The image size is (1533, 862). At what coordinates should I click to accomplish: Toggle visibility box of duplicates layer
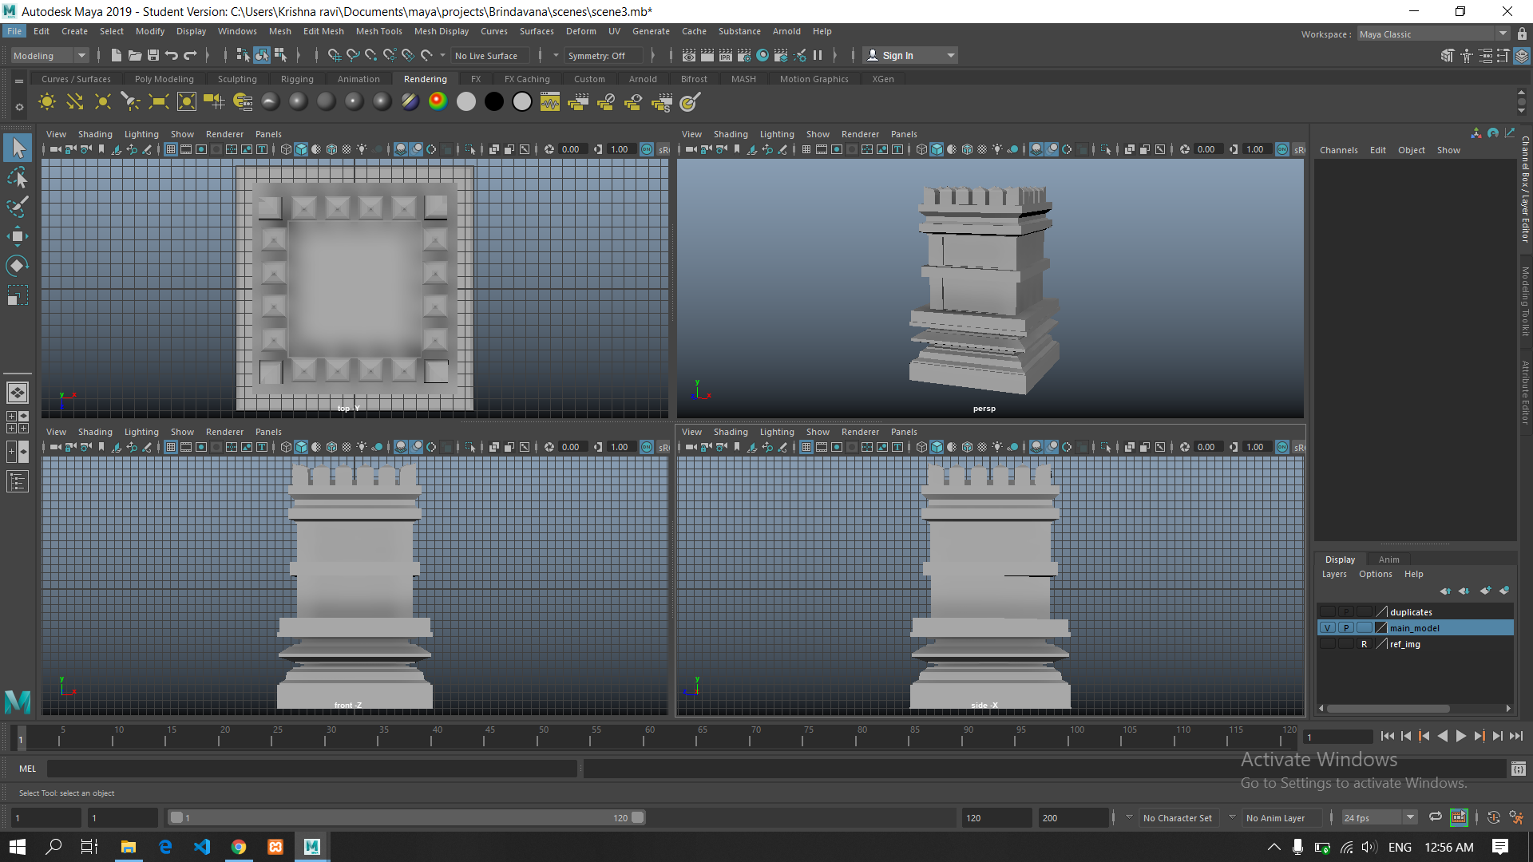tap(1327, 612)
